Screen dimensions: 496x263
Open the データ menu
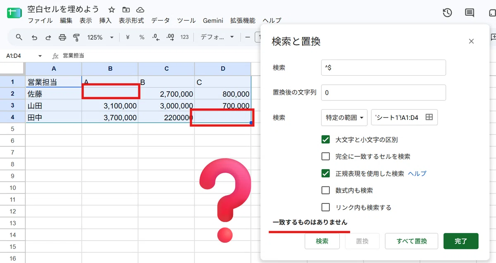[x=160, y=20]
